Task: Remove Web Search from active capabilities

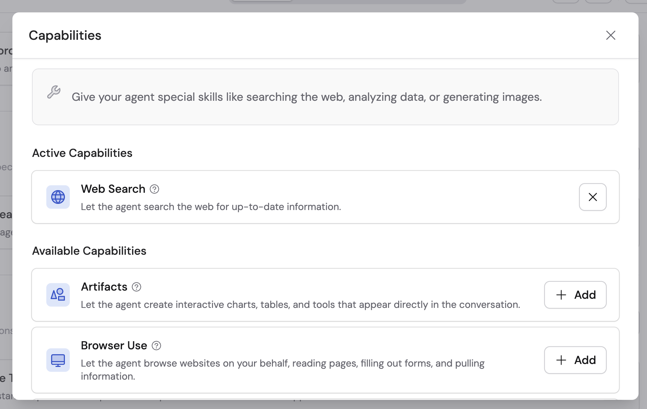Action: pos(593,197)
